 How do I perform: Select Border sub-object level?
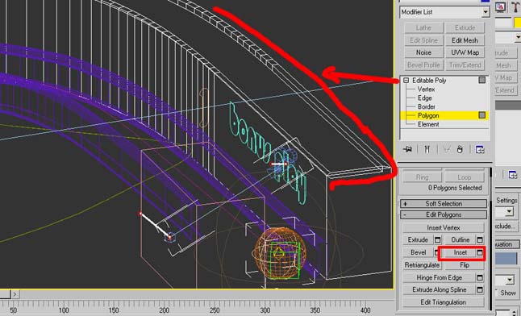(427, 106)
